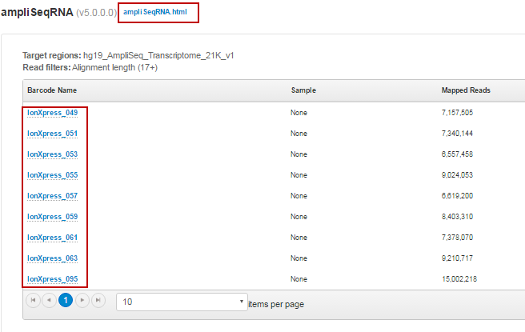This screenshot has height=332, width=525.
Task: View IonXpress_055 barcode report
Action: point(52,175)
